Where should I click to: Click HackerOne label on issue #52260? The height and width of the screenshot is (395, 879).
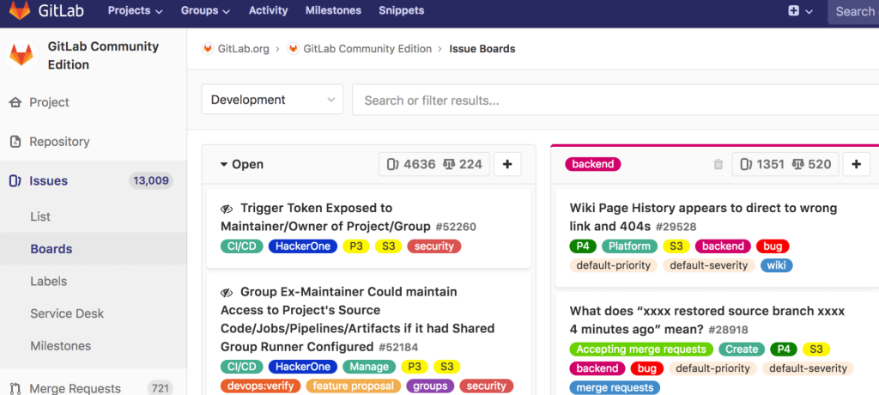click(x=303, y=246)
